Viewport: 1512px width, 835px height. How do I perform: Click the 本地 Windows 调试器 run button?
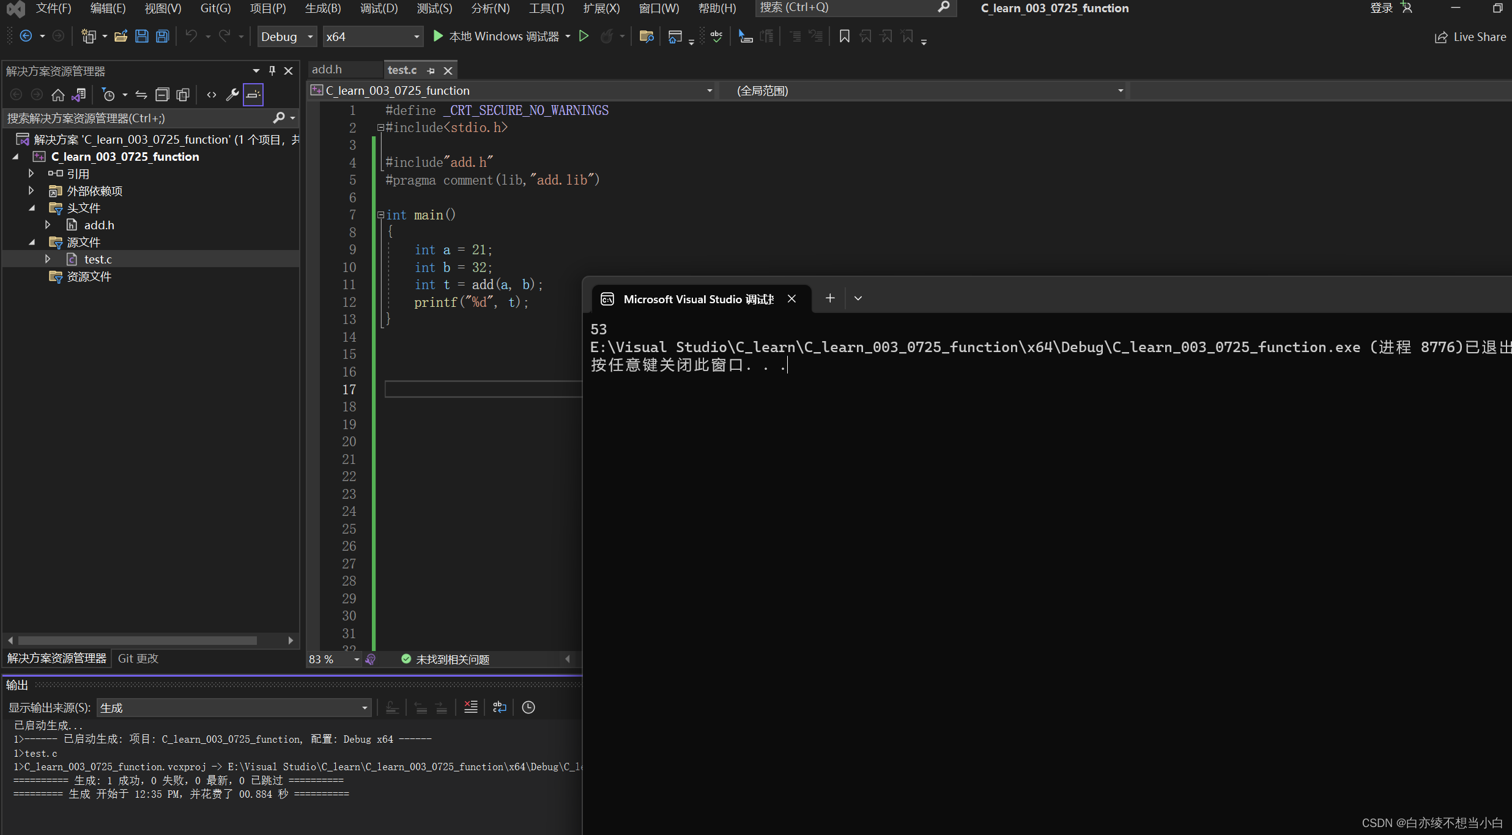pos(495,37)
